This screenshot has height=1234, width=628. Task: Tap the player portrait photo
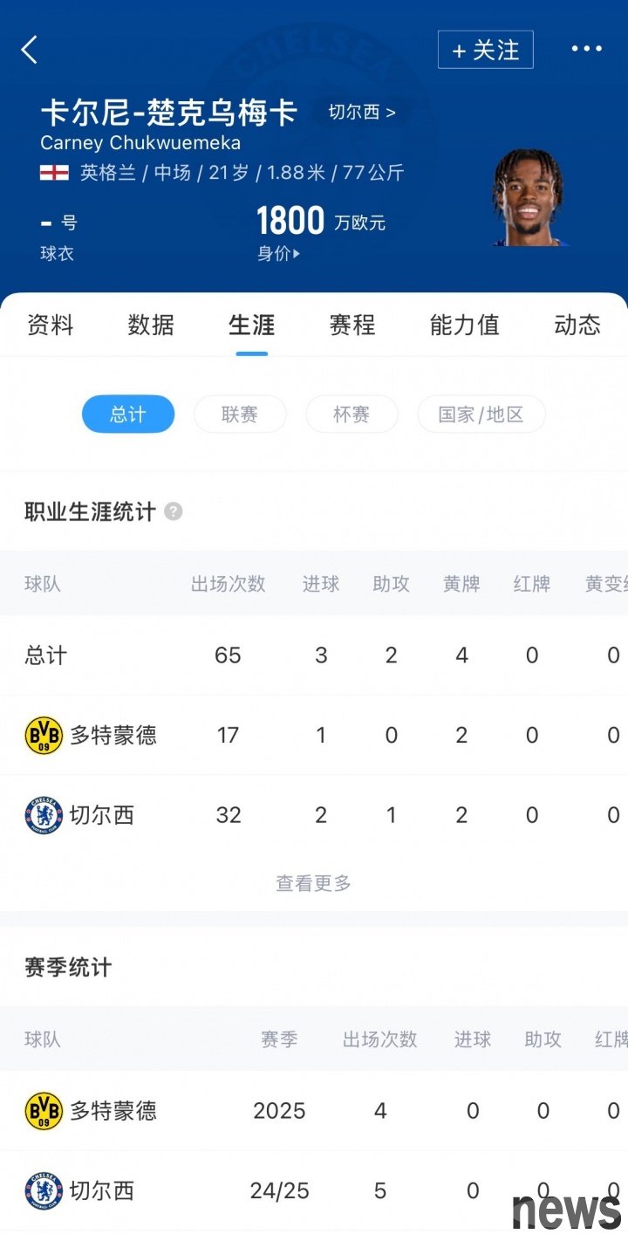(529, 198)
